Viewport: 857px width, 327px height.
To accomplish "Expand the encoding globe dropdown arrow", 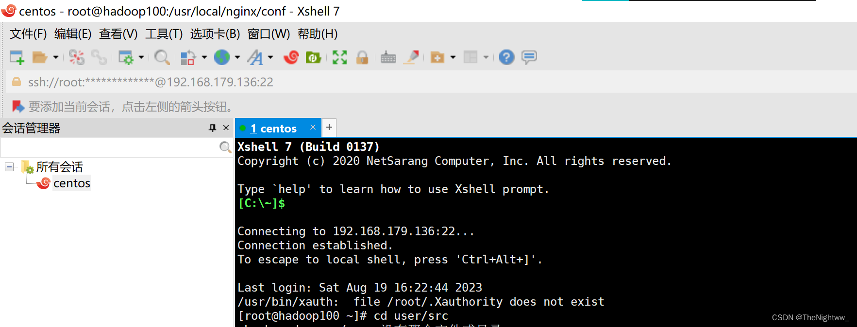I will (x=237, y=57).
